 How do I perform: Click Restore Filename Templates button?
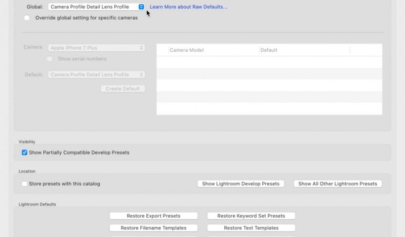coord(154,228)
